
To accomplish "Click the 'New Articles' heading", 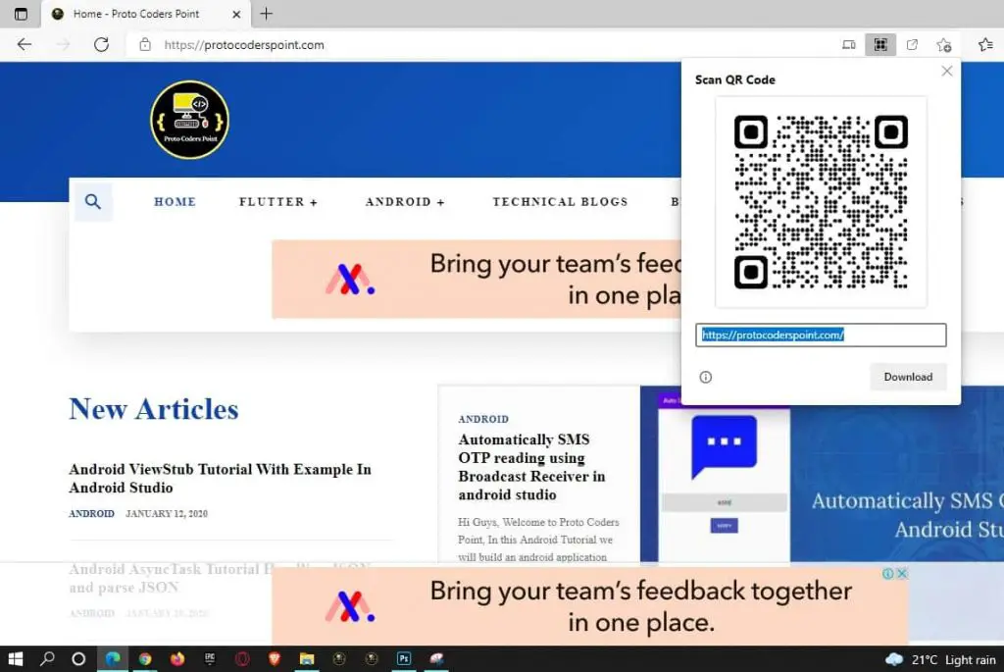I will (x=154, y=409).
